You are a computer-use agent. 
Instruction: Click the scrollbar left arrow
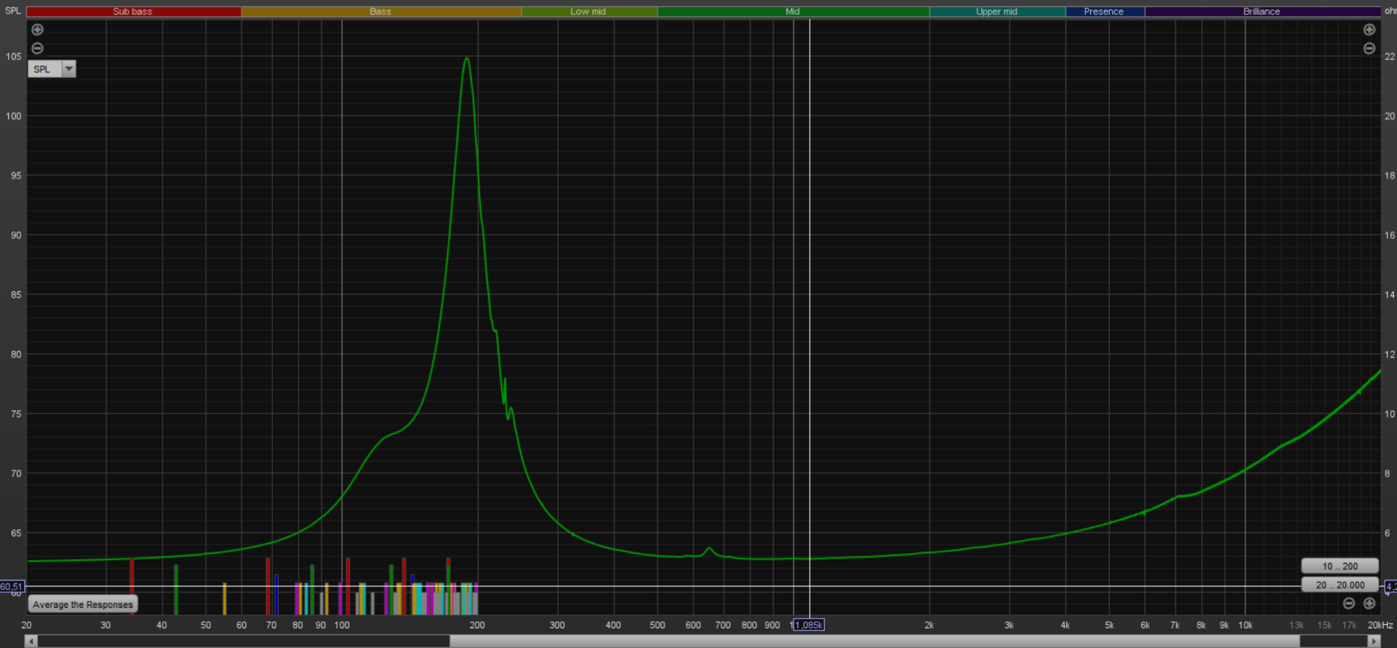point(31,641)
